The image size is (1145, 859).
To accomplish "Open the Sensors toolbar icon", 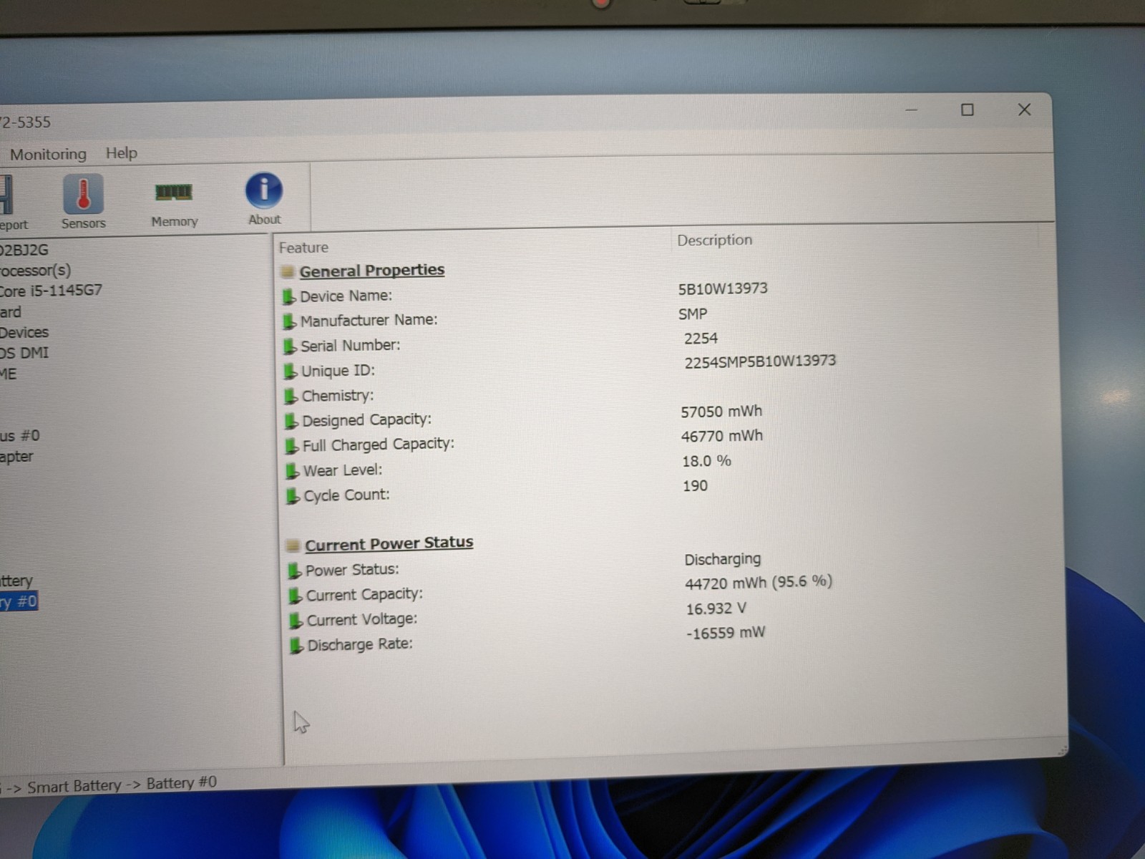I will (83, 202).
